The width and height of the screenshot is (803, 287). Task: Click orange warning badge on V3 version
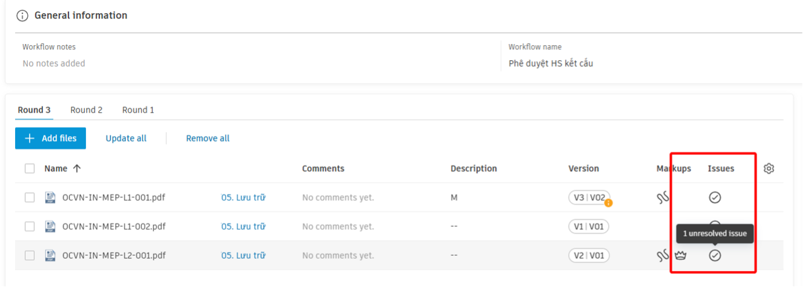608,203
